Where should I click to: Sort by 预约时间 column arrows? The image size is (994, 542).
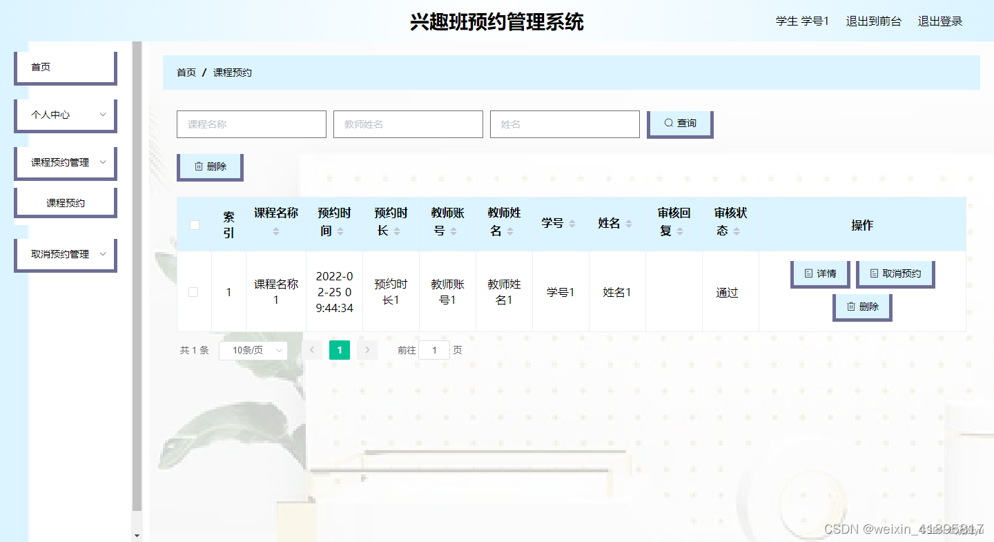pyautogui.click(x=340, y=231)
